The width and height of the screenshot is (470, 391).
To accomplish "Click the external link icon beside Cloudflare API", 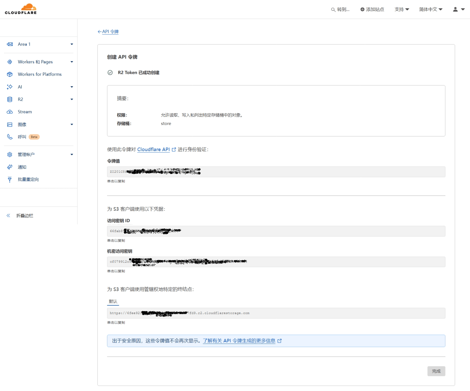I will click(x=174, y=149).
